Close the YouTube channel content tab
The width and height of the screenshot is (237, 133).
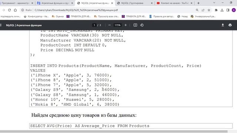coord(191,3)
